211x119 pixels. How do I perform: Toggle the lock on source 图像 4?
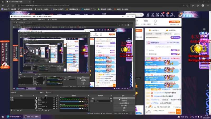click(x=57, y=100)
